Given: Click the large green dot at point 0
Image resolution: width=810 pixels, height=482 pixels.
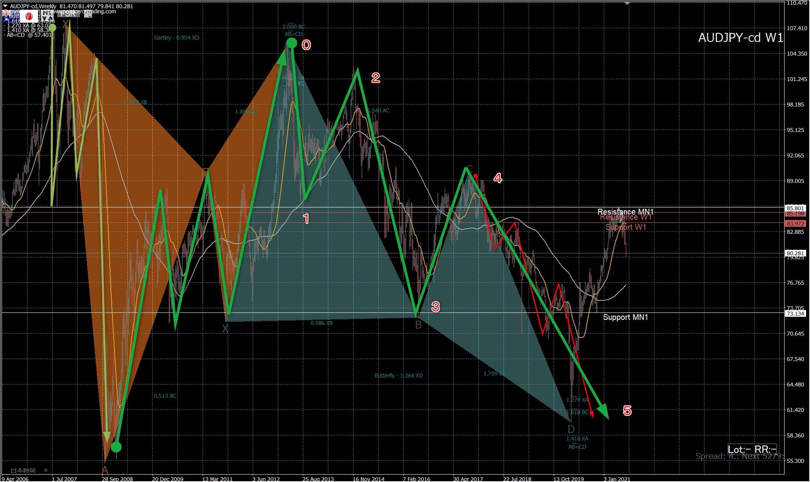Looking at the screenshot, I should pyautogui.click(x=292, y=43).
